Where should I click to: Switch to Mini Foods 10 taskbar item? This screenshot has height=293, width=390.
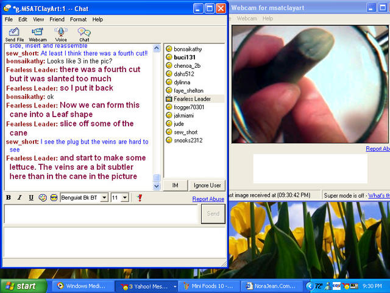(x=210, y=286)
